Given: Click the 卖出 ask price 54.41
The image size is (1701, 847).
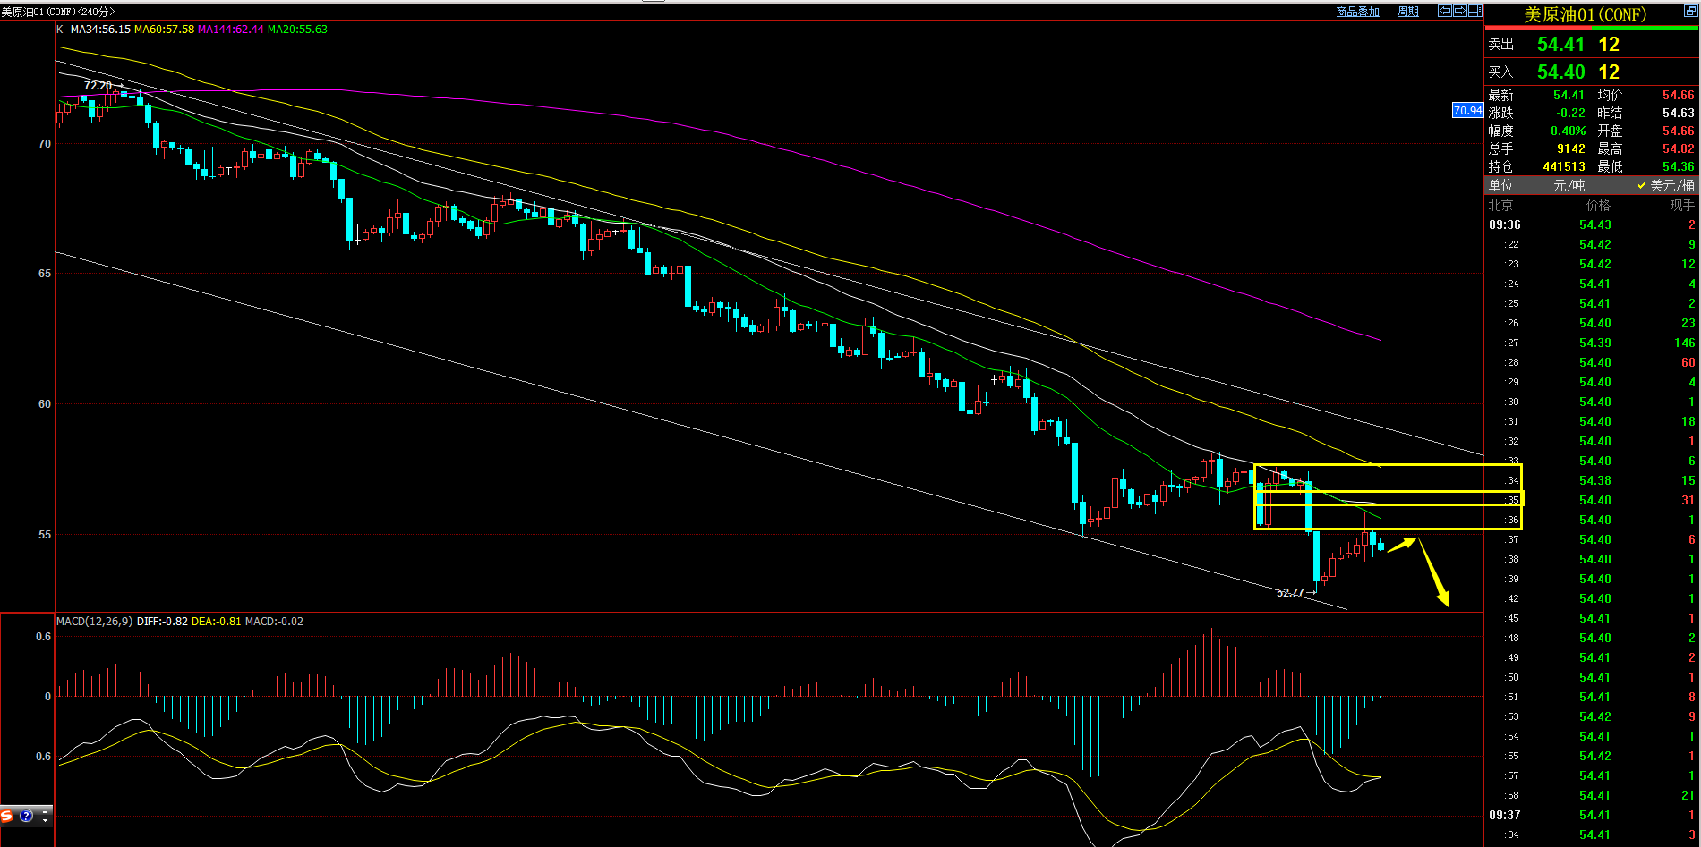Looking at the screenshot, I should pos(1560,45).
